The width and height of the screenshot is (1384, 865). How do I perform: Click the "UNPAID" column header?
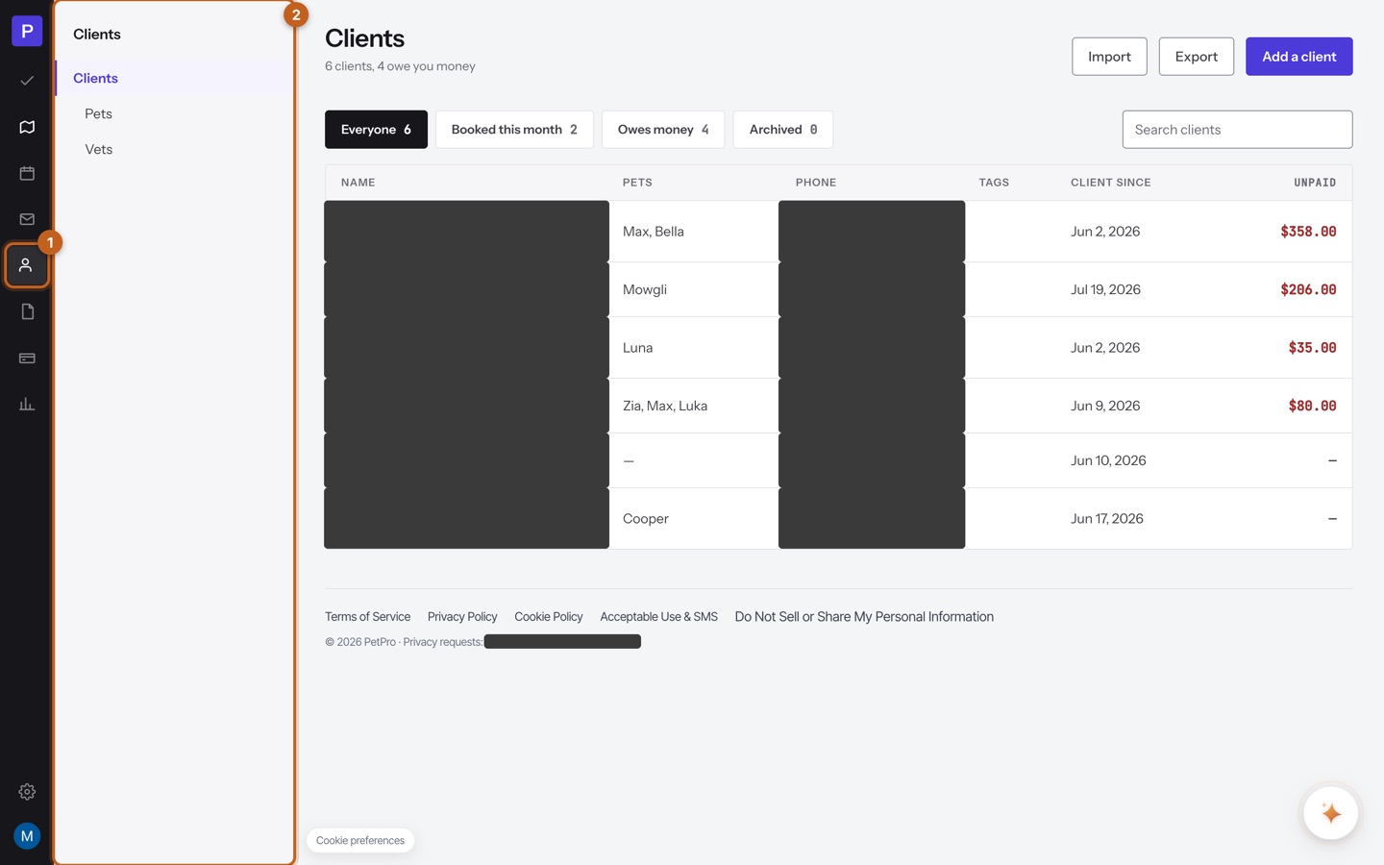click(x=1315, y=183)
